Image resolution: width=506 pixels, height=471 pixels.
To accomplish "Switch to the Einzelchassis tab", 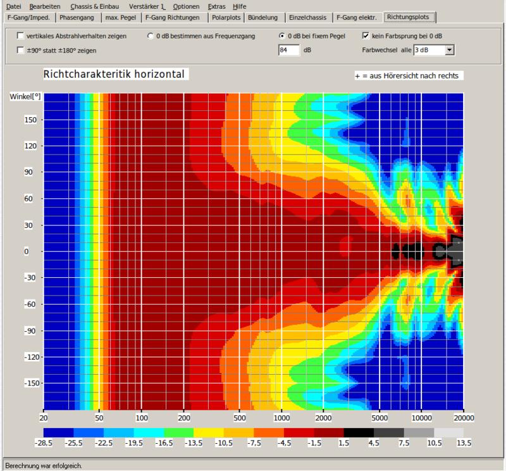I will 307,17.
